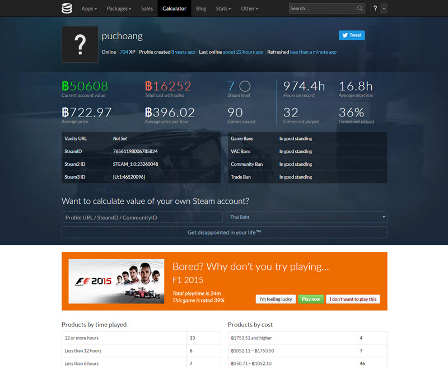448x369 pixels.
Task: Focus the Profile URL / SteamID input
Action: point(142,217)
